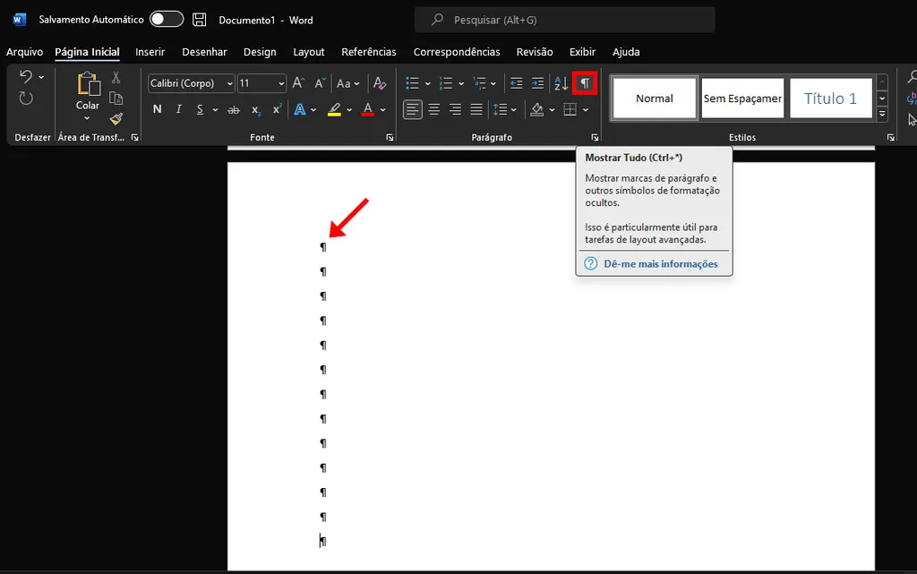Open the Inserir ribbon tab
Screen dimensions: 917x574
click(150, 52)
